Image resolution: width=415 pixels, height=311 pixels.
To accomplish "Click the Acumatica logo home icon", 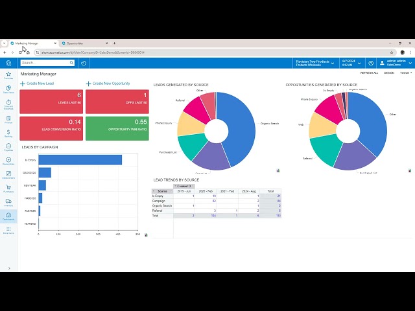I will tap(8, 63).
